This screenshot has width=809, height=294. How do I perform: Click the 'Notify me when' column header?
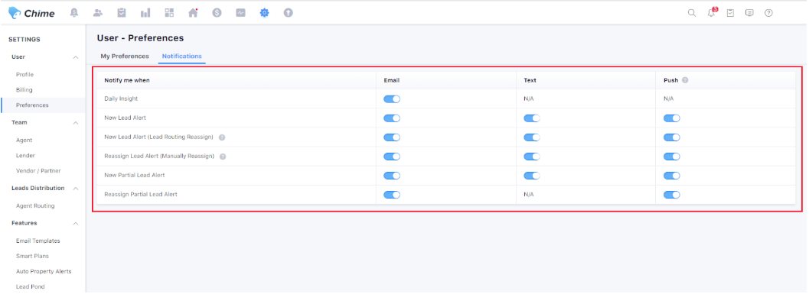tap(127, 80)
